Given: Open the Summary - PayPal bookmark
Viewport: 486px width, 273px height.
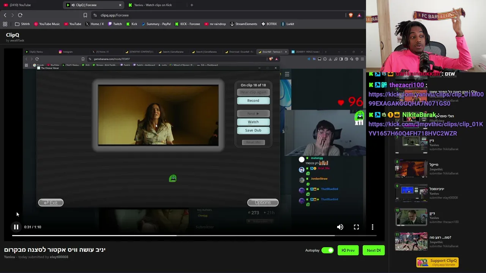Looking at the screenshot, I should [x=156, y=24].
